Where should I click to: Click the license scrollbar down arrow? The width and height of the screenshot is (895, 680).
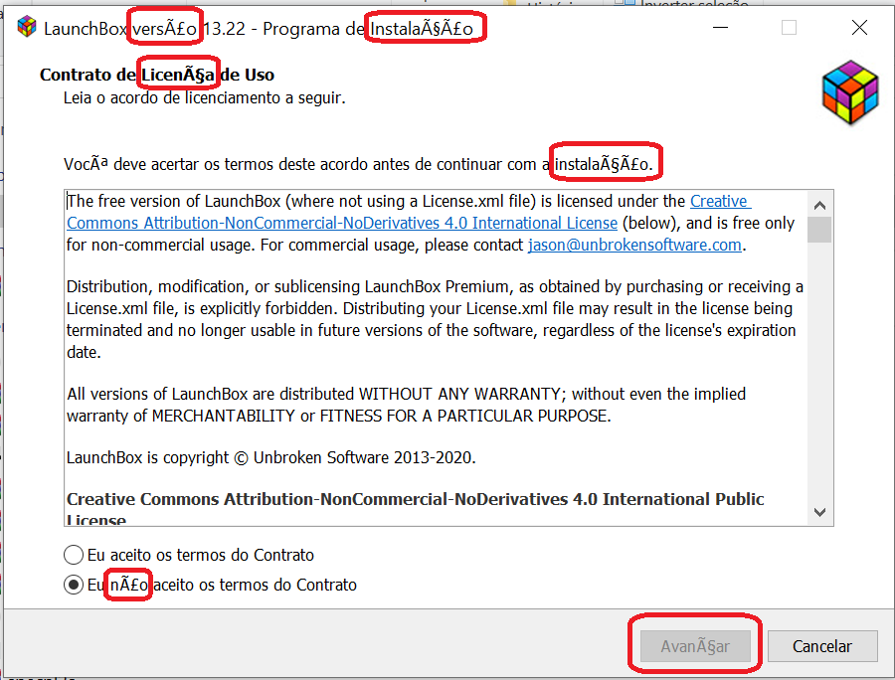(x=819, y=512)
